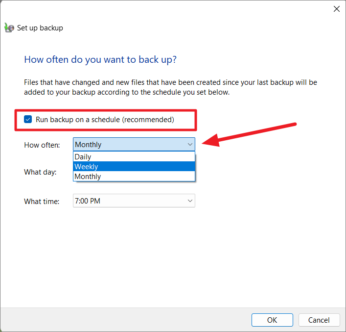Select the highlighted Weekly option
346x332 pixels.
click(134, 167)
